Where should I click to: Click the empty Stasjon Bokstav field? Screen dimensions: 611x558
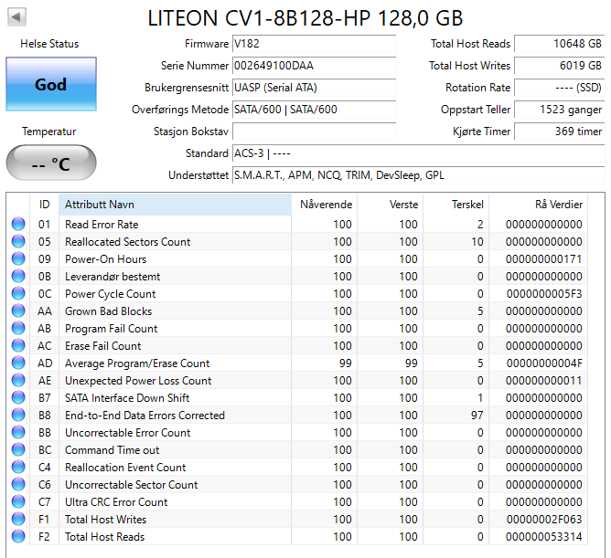tap(314, 132)
